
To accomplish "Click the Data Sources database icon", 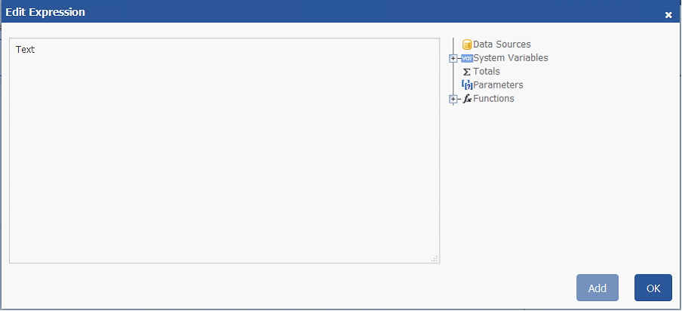I will click(467, 45).
